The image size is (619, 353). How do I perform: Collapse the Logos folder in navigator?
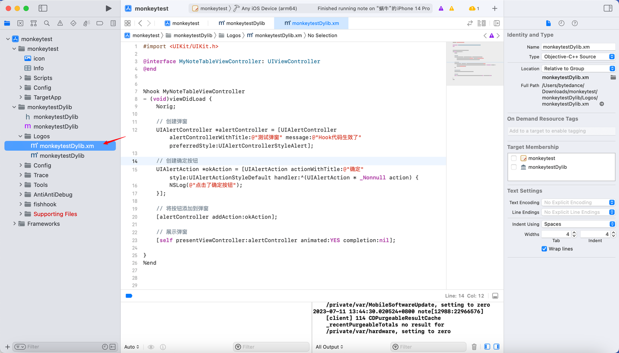coord(20,136)
